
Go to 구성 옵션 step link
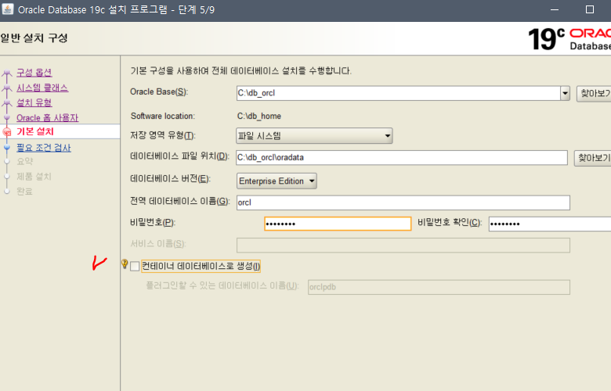pos(34,73)
